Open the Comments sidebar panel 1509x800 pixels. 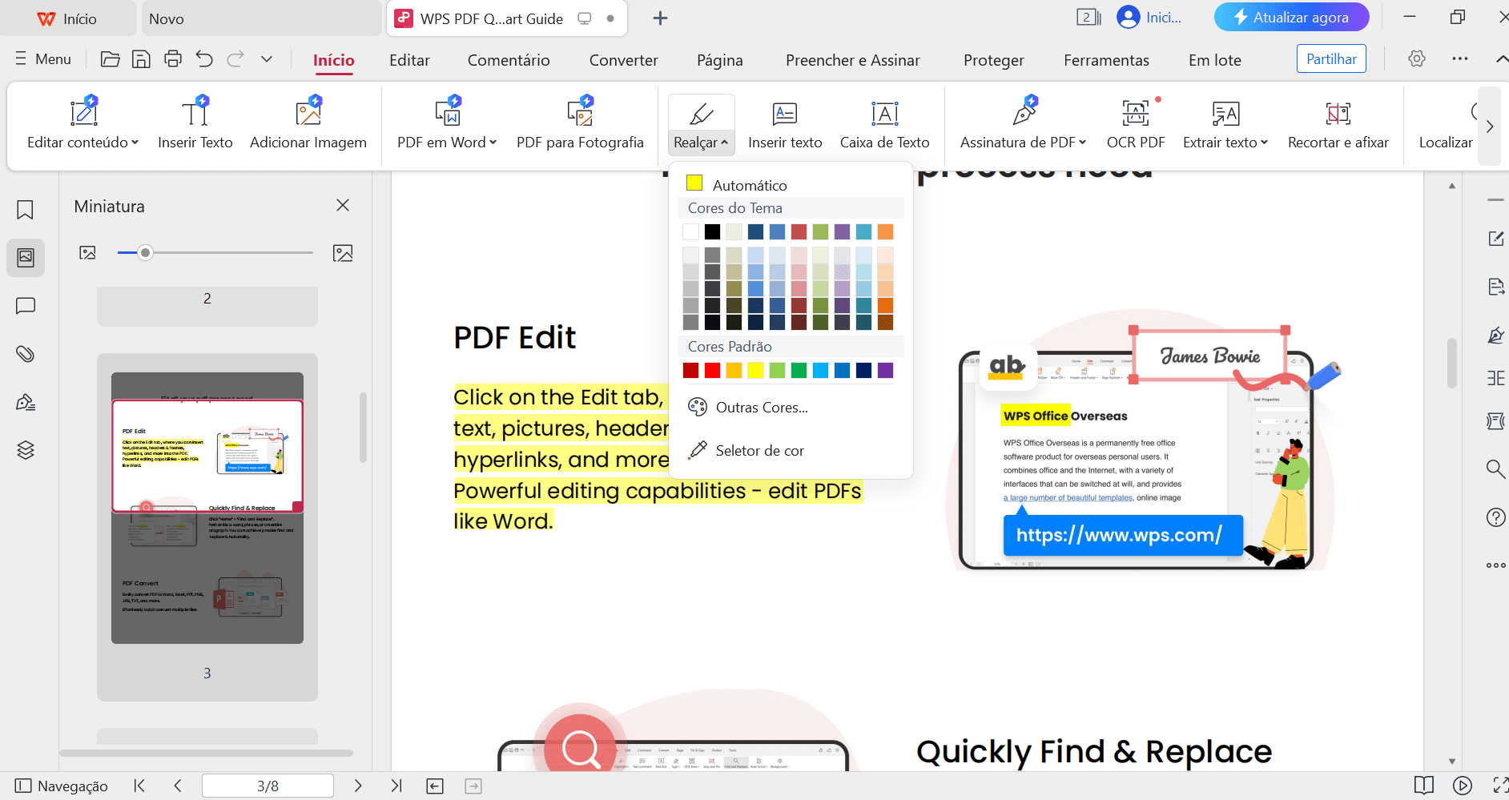pos(25,305)
